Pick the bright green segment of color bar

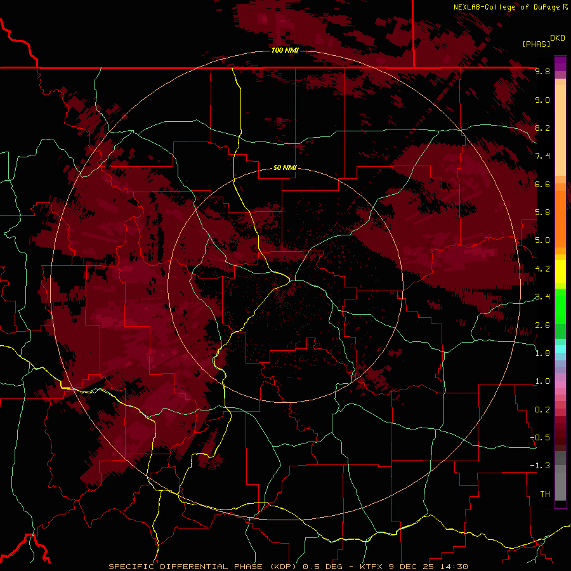click(x=560, y=306)
